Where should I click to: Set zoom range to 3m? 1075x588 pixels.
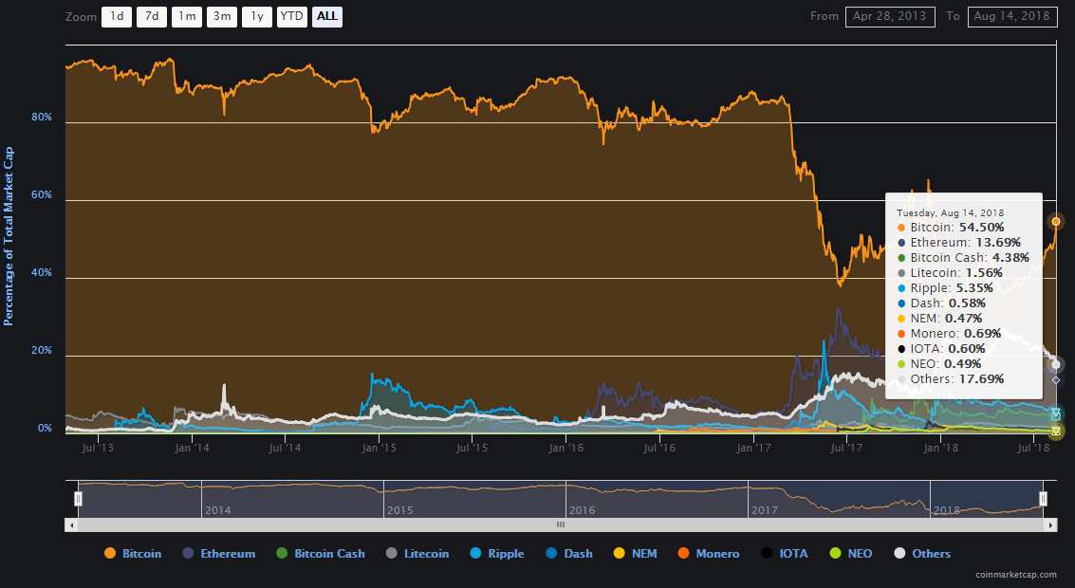click(221, 16)
